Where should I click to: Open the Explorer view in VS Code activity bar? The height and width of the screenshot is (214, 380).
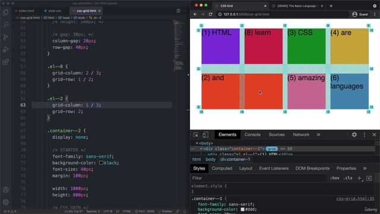(x=6, y=12)
